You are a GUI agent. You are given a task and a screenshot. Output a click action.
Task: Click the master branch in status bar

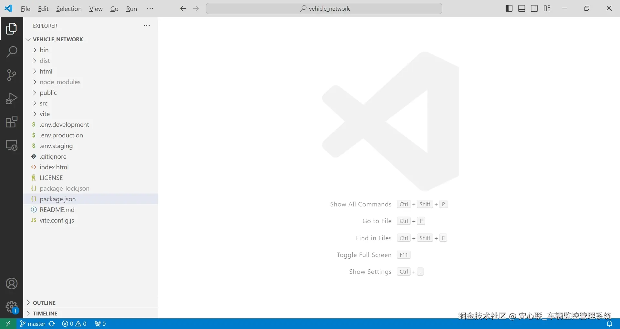click(33, 324)
